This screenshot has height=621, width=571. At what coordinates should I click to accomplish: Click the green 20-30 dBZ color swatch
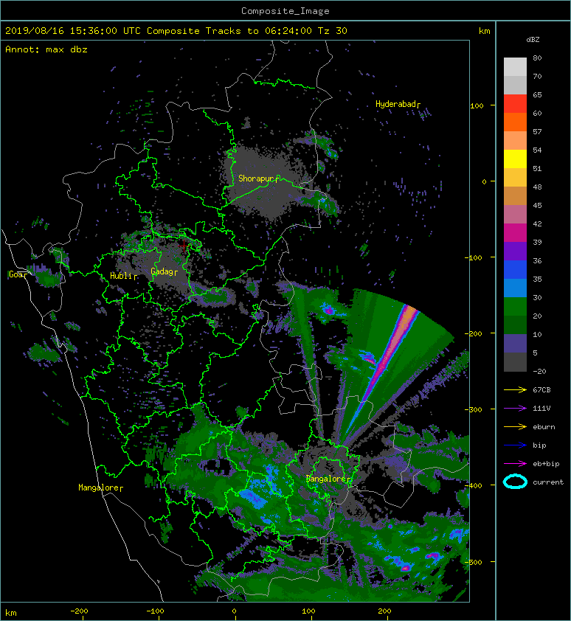515,307
